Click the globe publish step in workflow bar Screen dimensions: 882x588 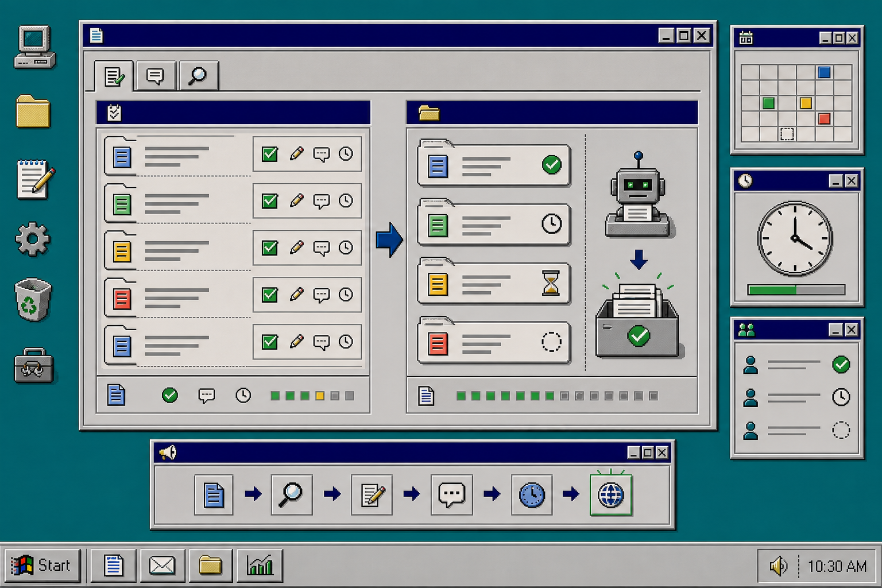[x=611, y=494]
